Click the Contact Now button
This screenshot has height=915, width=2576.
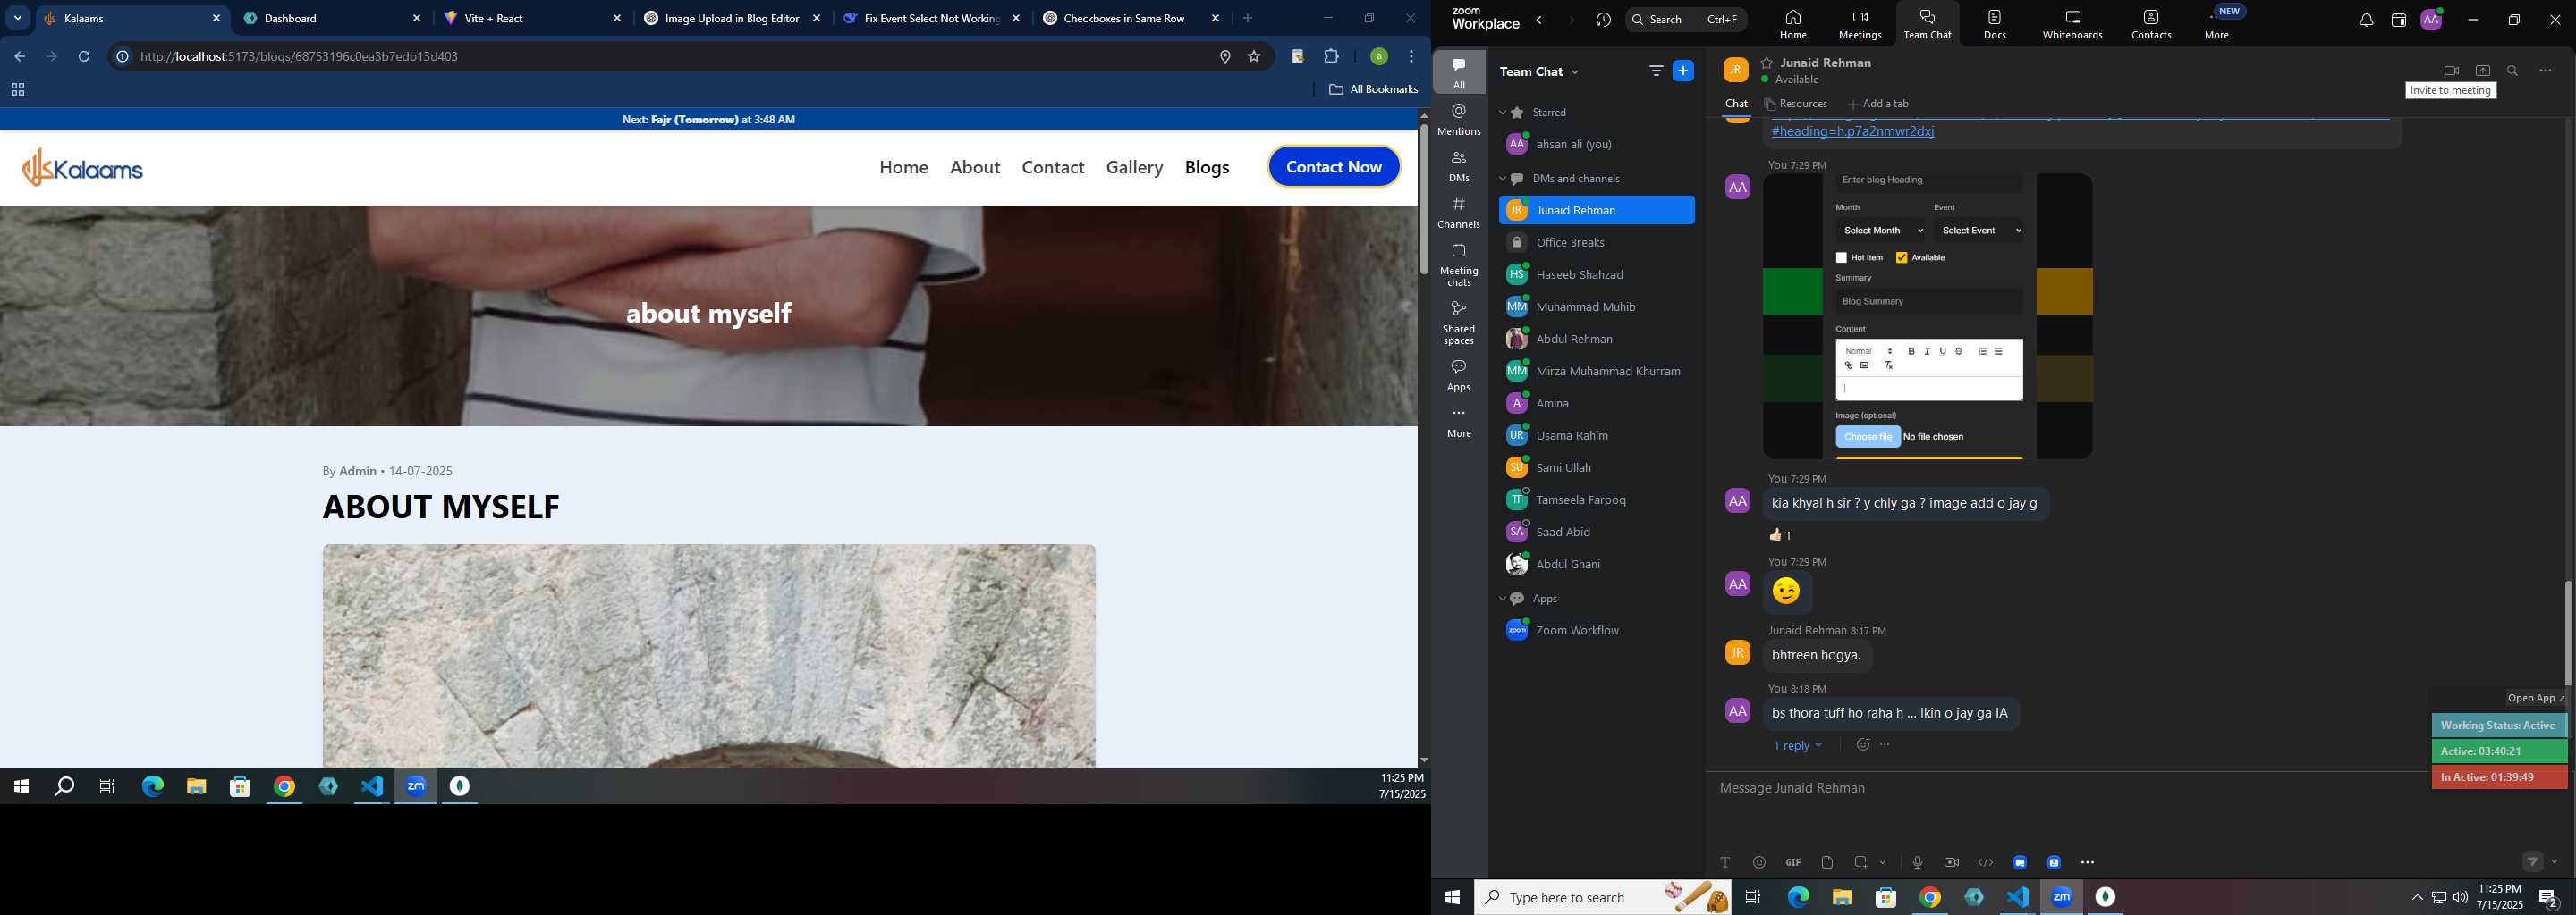[1334, 167]
